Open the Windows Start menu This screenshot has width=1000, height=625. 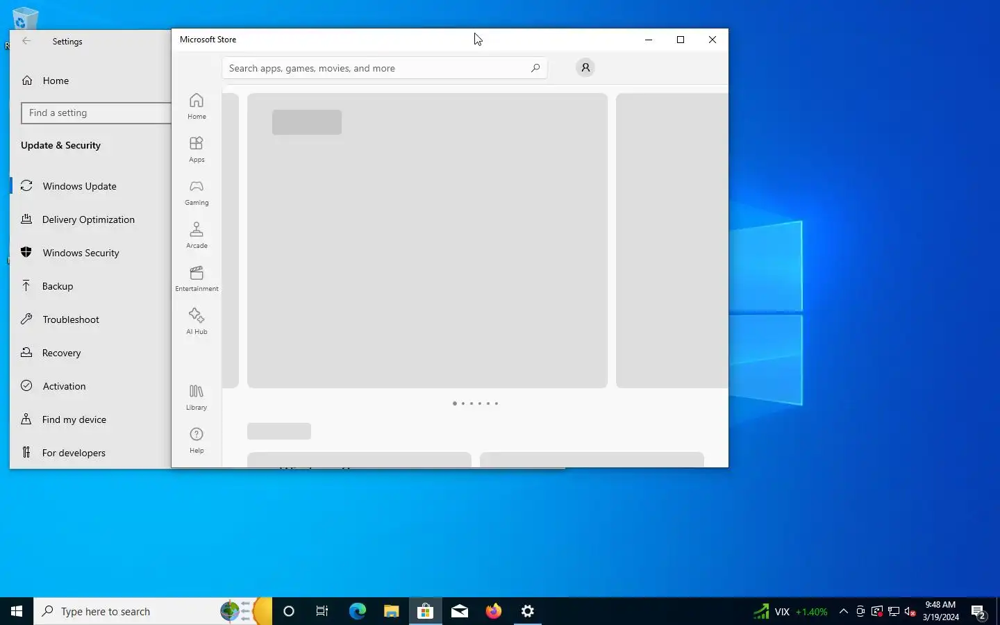[17, 611]
